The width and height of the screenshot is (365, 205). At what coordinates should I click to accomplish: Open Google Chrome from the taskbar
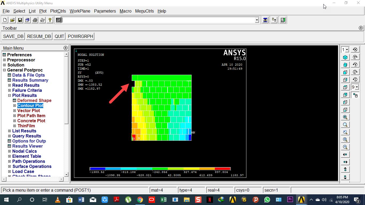pyautogui.click(x=140, y=200)
